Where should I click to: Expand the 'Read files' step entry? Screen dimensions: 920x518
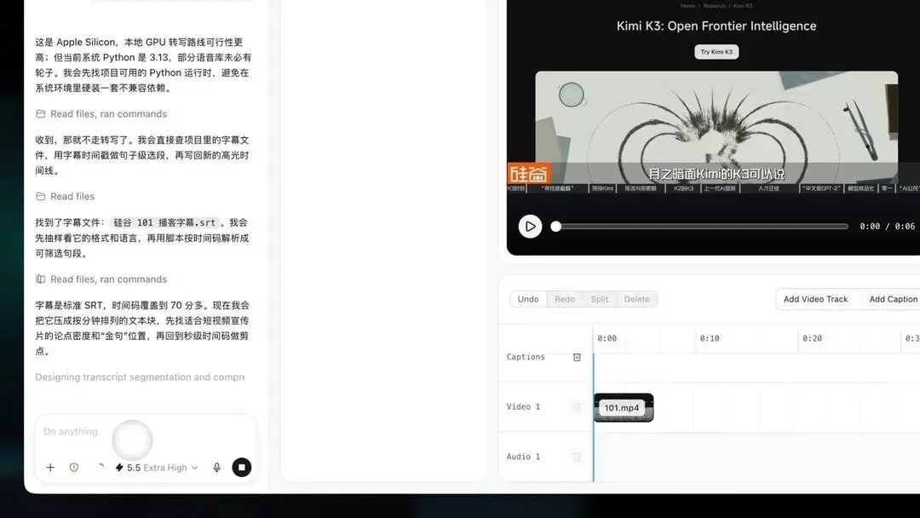pos(65,197)
